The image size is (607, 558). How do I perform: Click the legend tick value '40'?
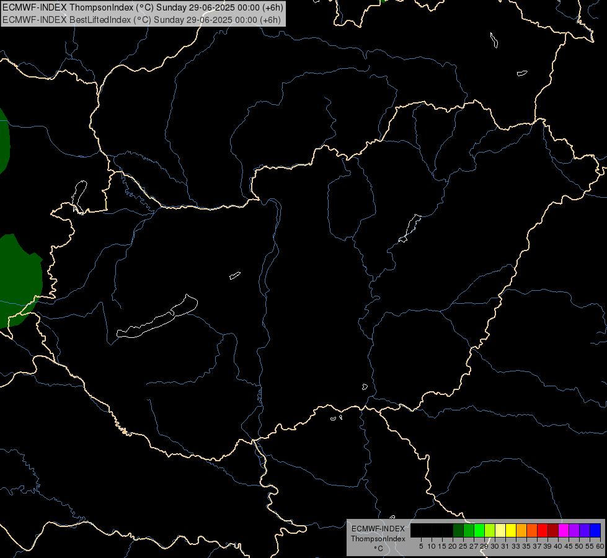point(558,546)
